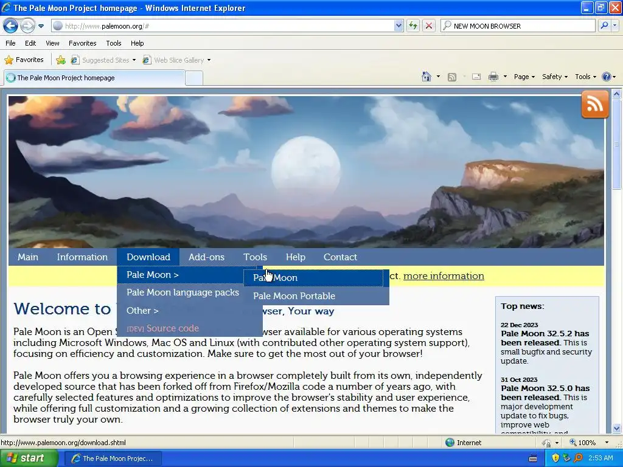The width and height of the screenshot is (623, 467).
Task: Click the Home icon in command bar
Action: (x=426, y=77)
